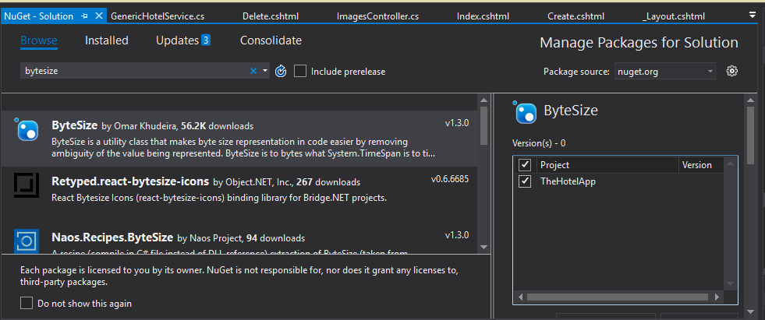Image resolution: width=765 pixels, height=320 pixels.
Task: Select the ByteSize package by Omar Khudeira
Action: [x=239, y=139]
